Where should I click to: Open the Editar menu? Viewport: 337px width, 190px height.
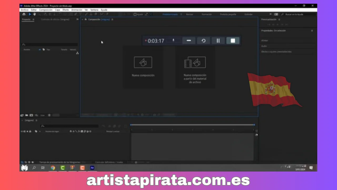click(34, 10)
